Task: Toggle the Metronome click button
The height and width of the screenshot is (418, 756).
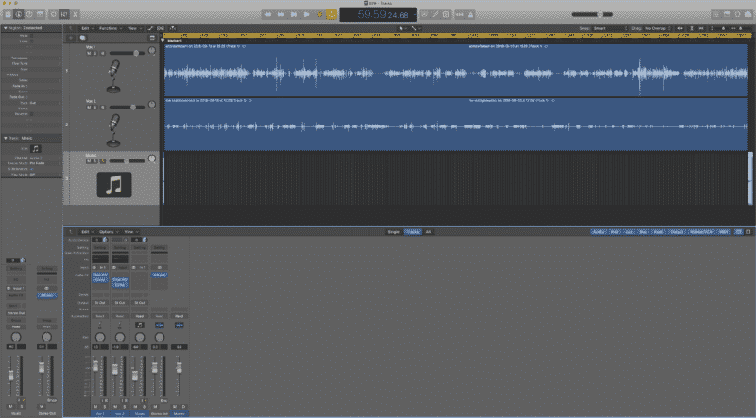Action: (470, 14)
